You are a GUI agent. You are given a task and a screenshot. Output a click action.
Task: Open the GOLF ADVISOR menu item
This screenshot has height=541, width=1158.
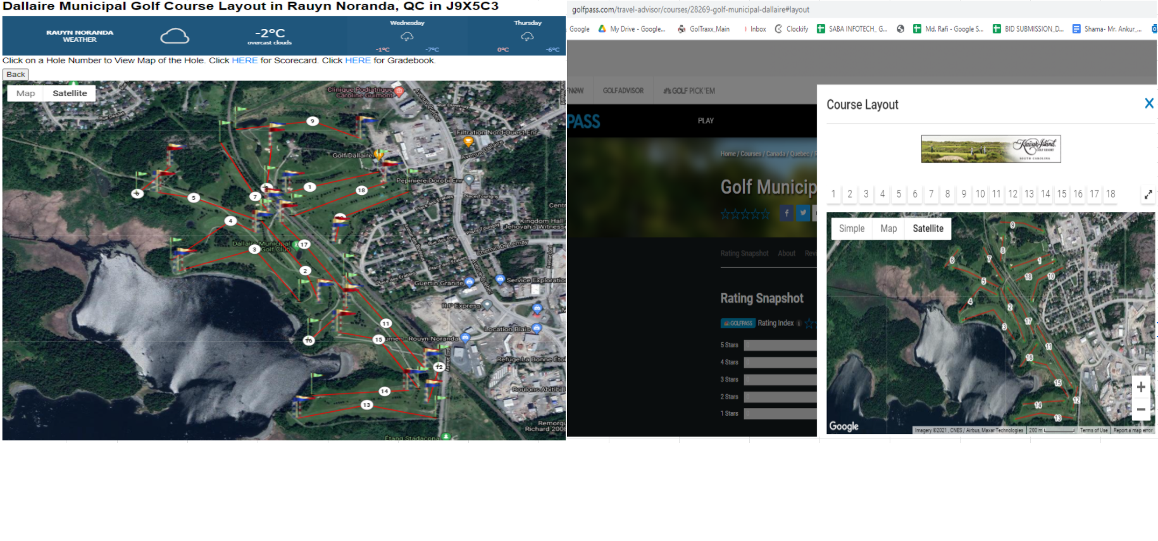(x=623, y=91)
